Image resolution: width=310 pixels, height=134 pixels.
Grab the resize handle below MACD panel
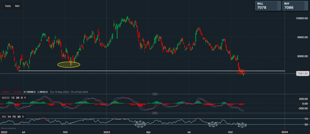click(x=154, y=112)
